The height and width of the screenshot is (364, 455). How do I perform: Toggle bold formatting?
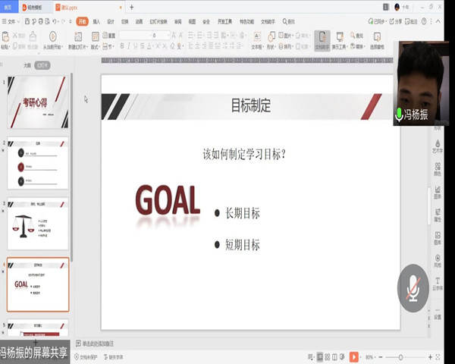pos(122,45)
